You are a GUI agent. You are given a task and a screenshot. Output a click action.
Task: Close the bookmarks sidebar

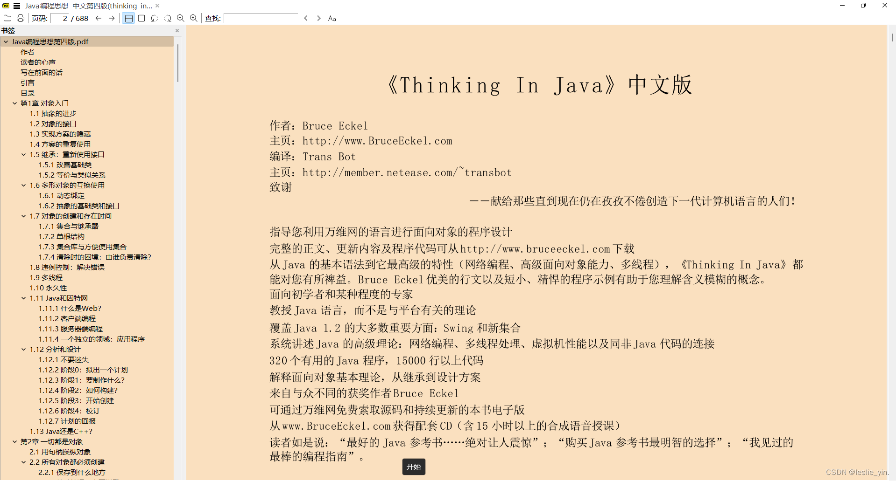point(177,30)
